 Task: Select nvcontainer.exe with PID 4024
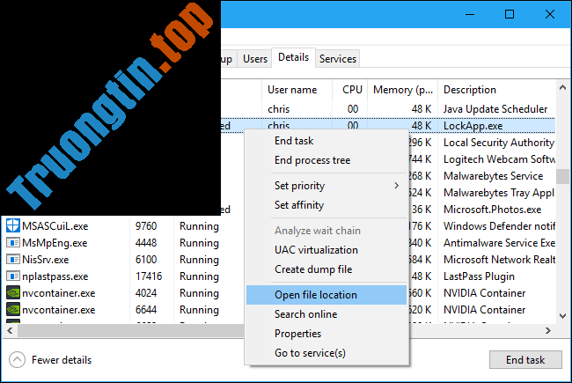pyautogui.click(x=58, y=293)
